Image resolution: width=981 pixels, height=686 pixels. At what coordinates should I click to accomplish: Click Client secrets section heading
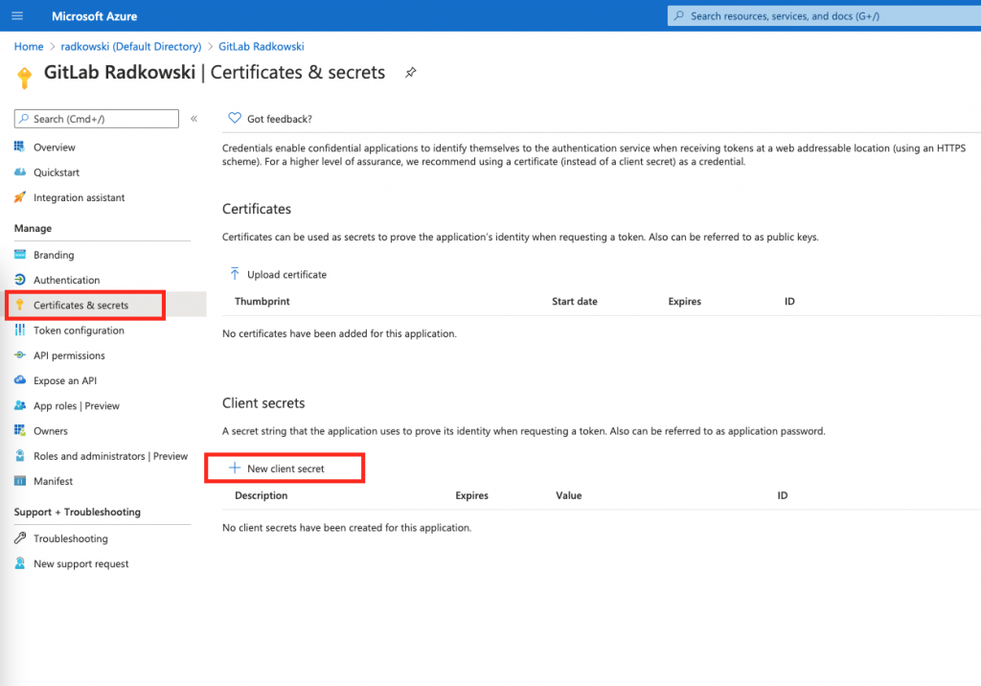263,403
